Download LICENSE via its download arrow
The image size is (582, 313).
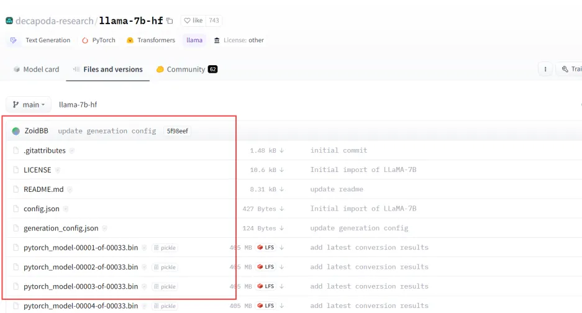(282, 170)
